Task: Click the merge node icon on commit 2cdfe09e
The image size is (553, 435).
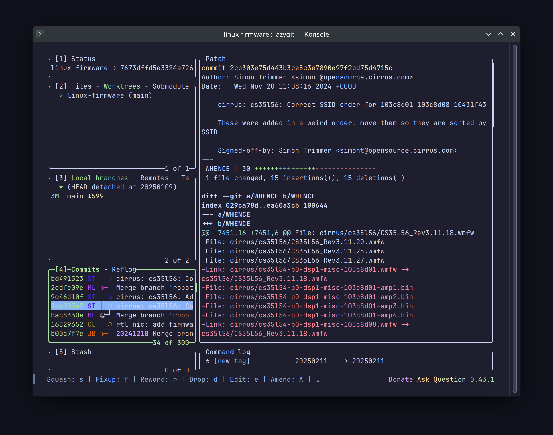Action: (x=102, y=288)
